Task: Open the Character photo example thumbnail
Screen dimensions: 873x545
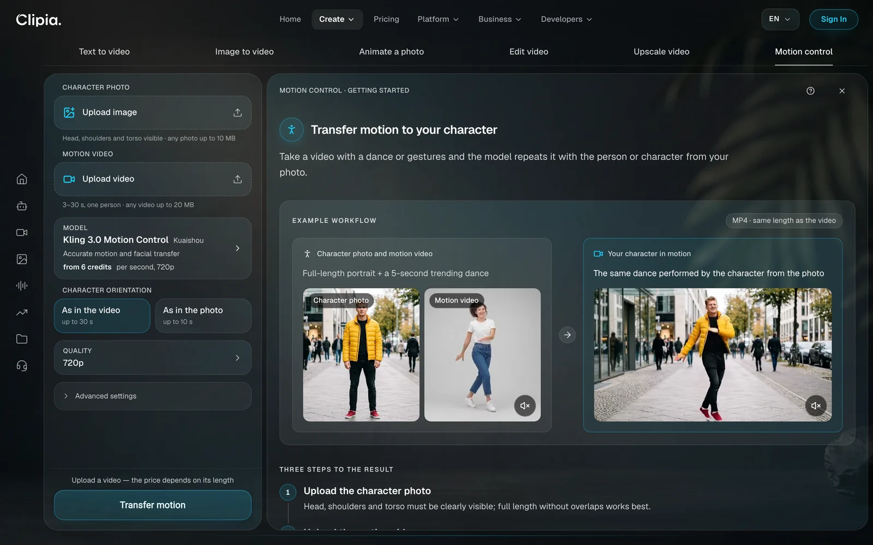Action: click(361, 355)
